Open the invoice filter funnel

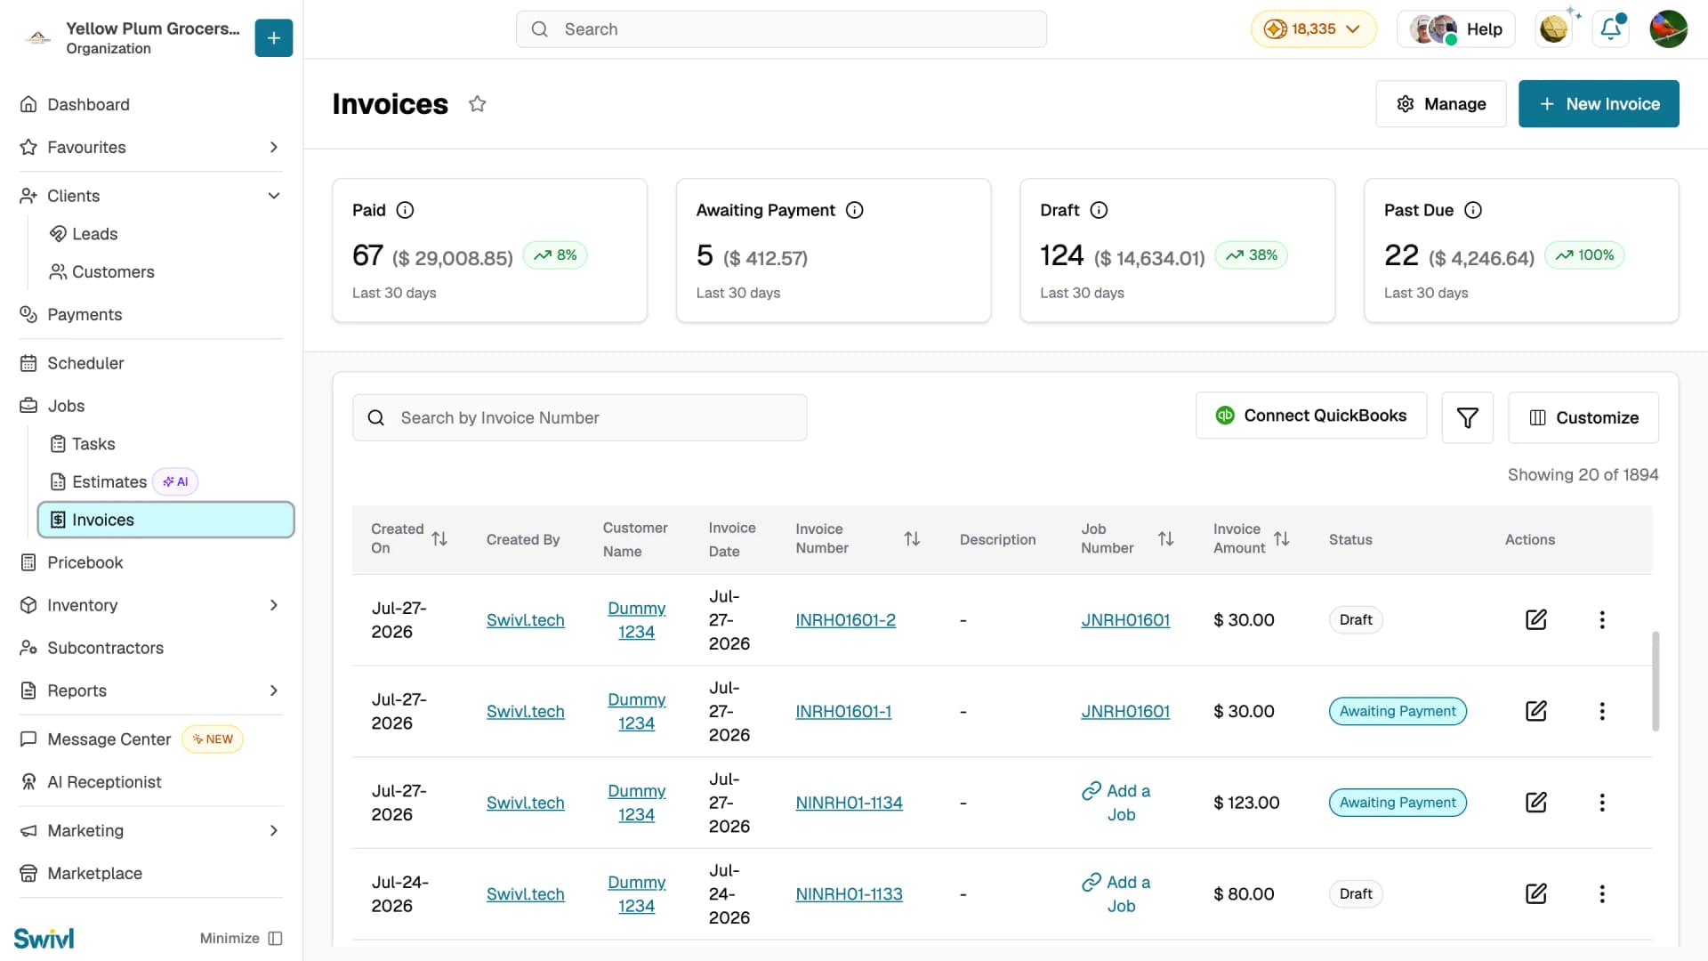(1467, 417)
